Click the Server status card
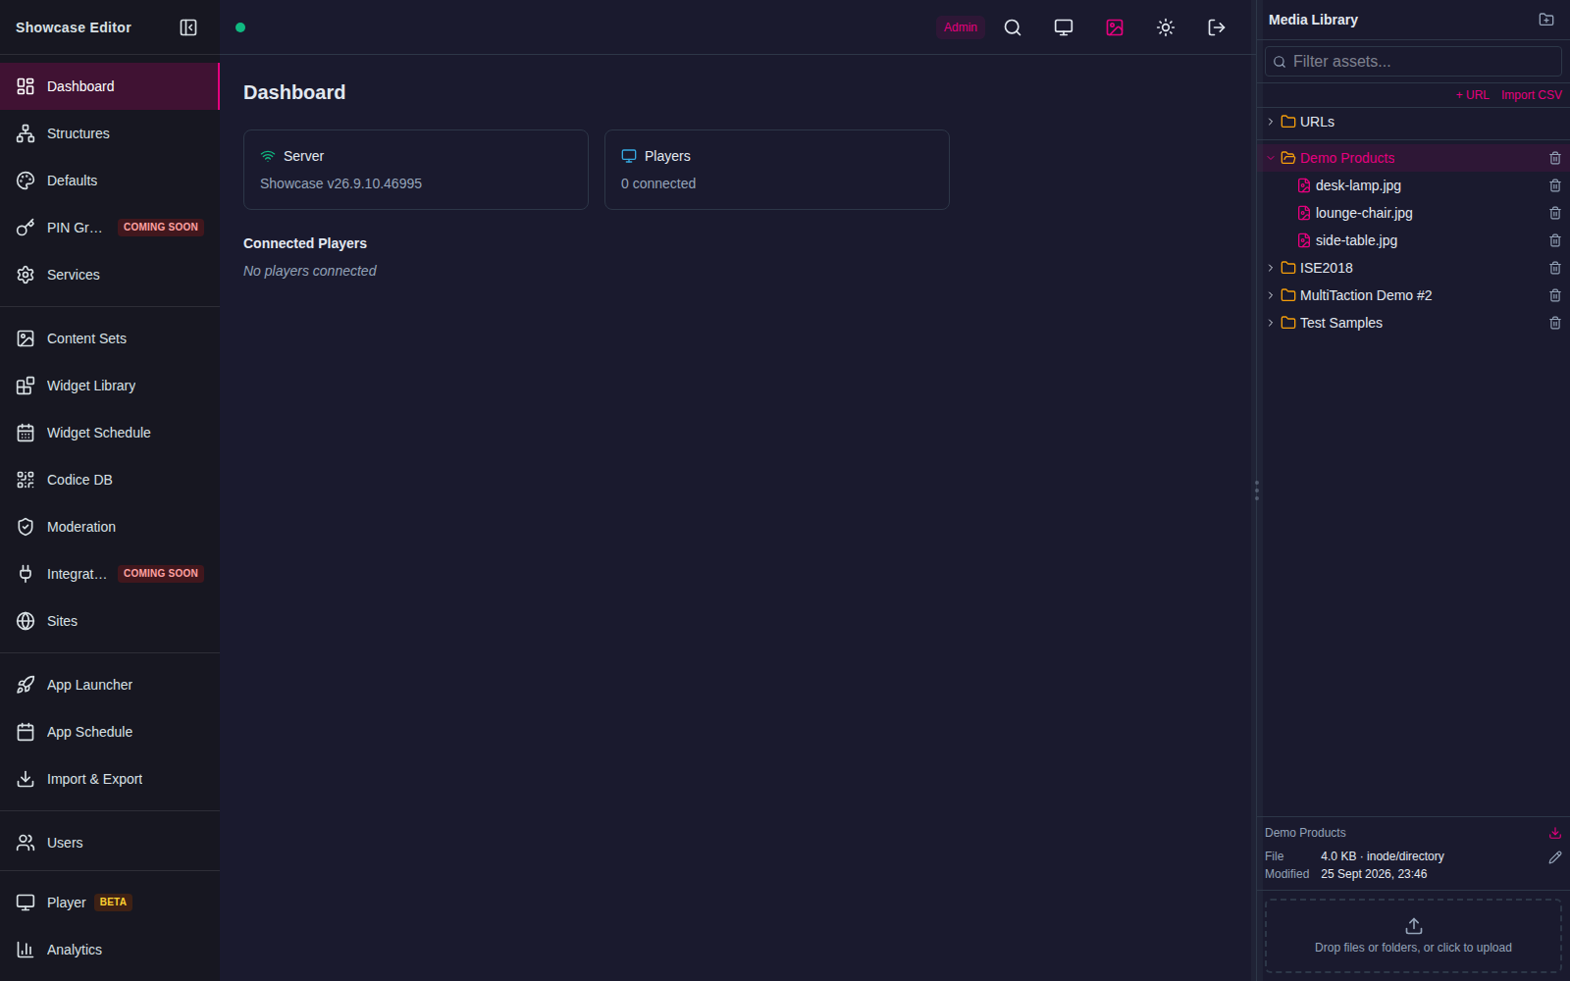1570x981 pixels. point(416,170)
